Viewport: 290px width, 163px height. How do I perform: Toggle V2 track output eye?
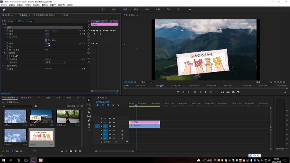[114, 122]
